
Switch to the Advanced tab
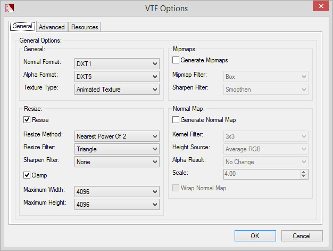(x=52, y=27)
